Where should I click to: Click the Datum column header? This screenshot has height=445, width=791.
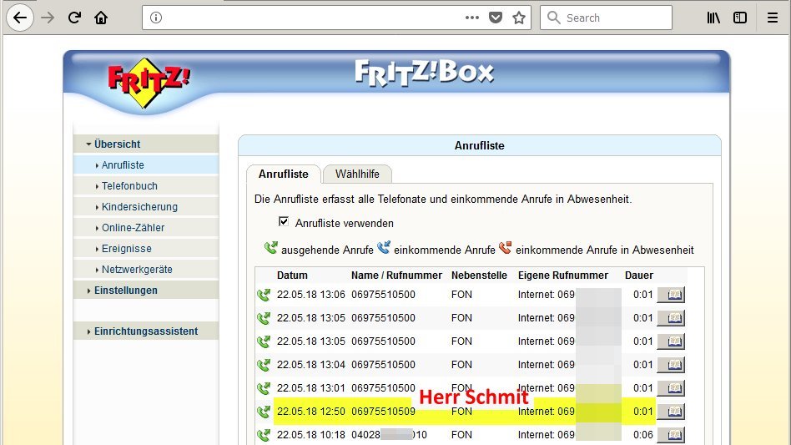coord(292,276)
